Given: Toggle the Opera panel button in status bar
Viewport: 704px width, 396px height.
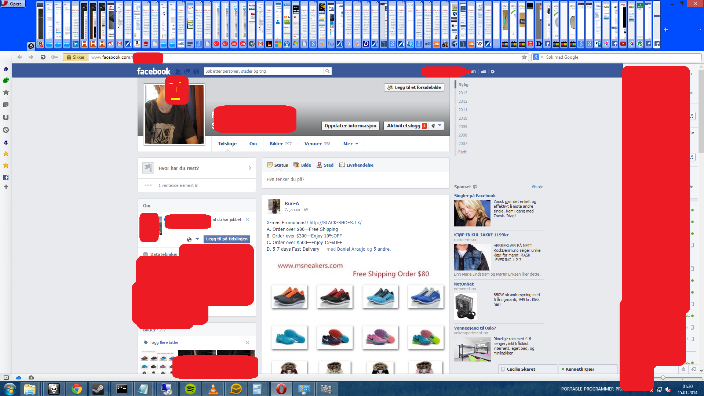Looking at the screenshot, I should click(6, 377).
